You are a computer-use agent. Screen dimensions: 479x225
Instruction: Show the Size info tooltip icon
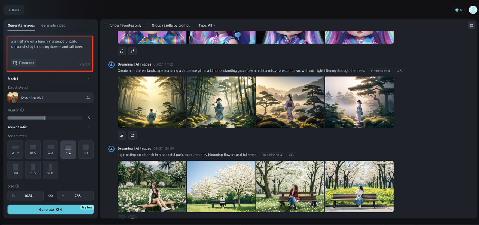(18, 186)
